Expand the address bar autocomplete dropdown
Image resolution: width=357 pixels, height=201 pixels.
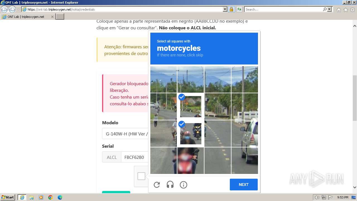(225, 9)
